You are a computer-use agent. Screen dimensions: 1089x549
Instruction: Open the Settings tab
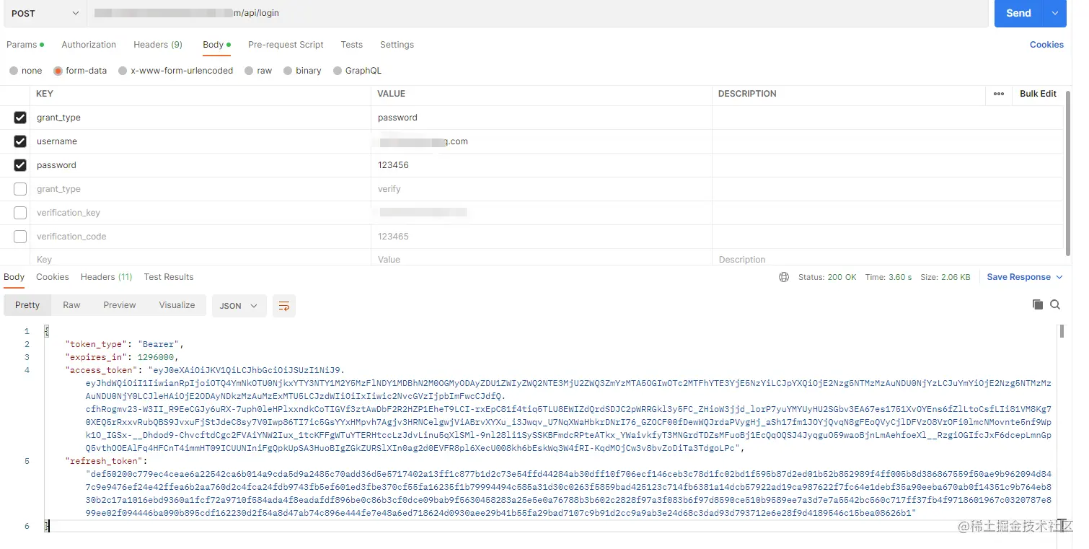397,45
